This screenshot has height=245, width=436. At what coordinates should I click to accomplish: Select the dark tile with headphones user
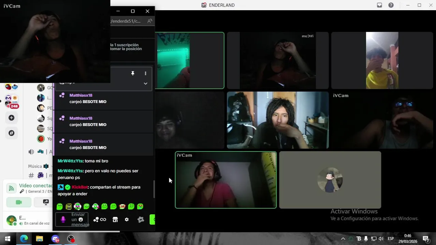pos(190,120)
